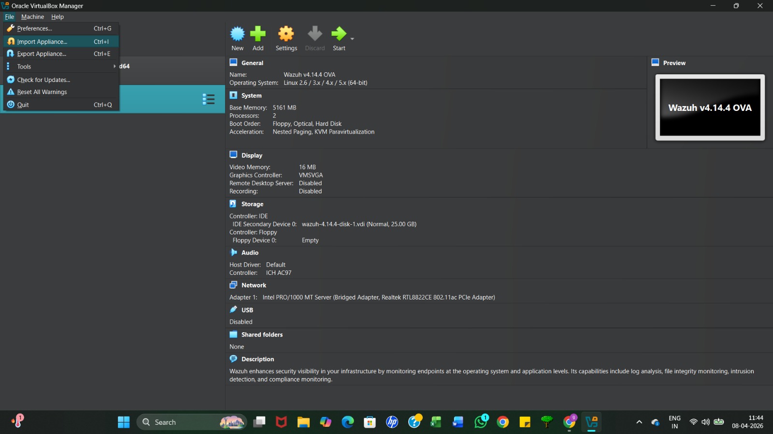The width and height of the screenshot is (773, 434).
Task: Click the Description section speech-bubble icon
Action: point(233,359)
